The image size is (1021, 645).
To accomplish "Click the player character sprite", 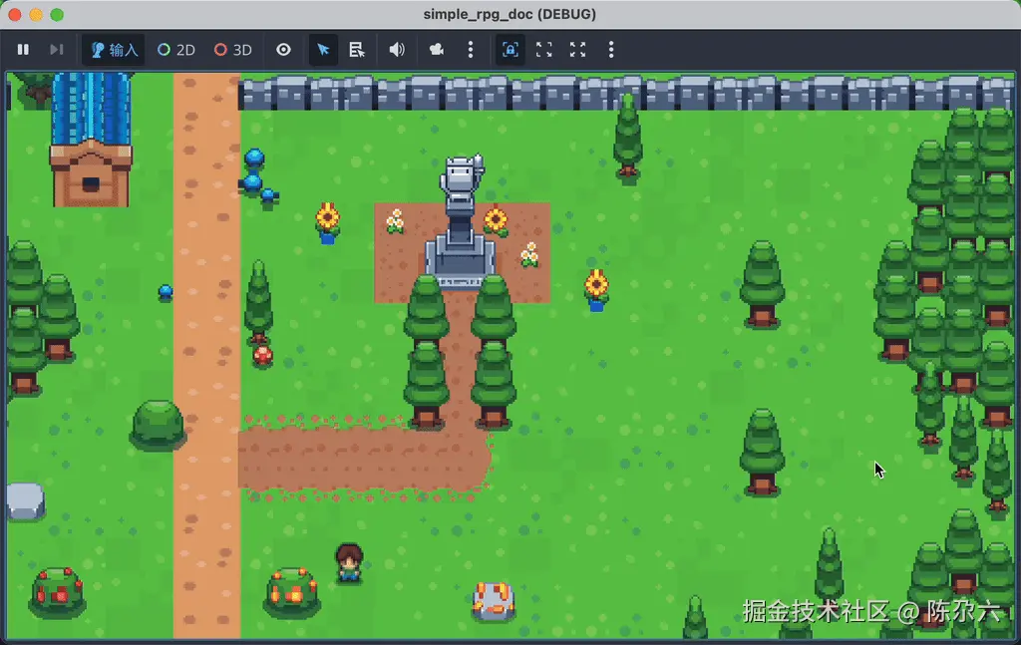I will point(349,563).
